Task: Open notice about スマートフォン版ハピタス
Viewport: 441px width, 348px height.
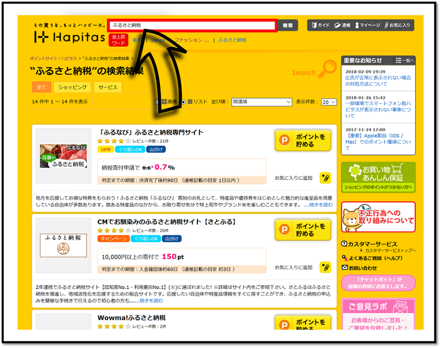Action: (x=378, y=110)
